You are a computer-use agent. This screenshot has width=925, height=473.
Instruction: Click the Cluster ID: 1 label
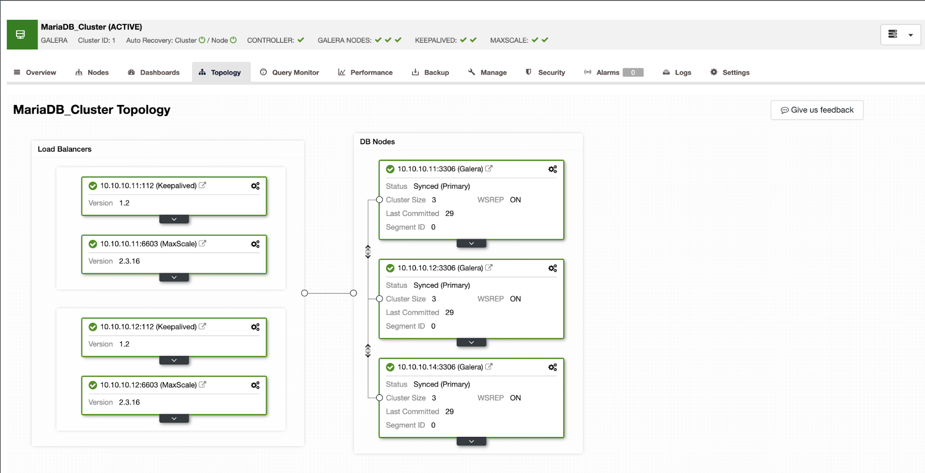(96, 40)
